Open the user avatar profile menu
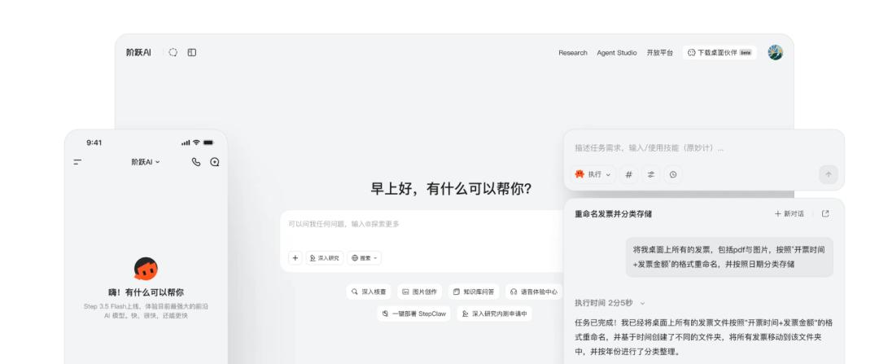 click(x=776, y=53)
